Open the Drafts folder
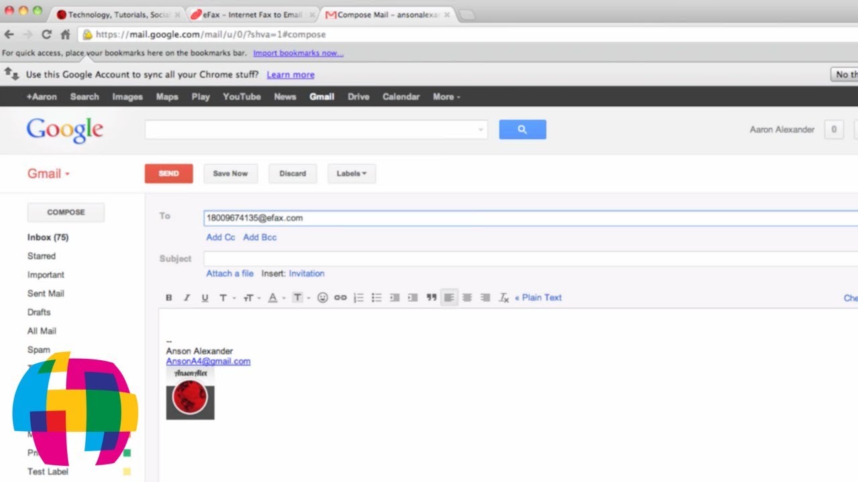Viewport: 858px width, 482px height. 39,313
